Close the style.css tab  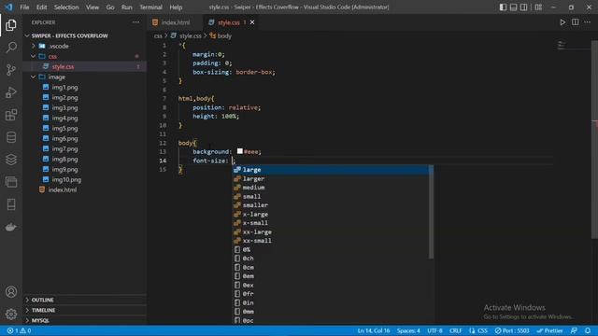(x=252, y=22)
